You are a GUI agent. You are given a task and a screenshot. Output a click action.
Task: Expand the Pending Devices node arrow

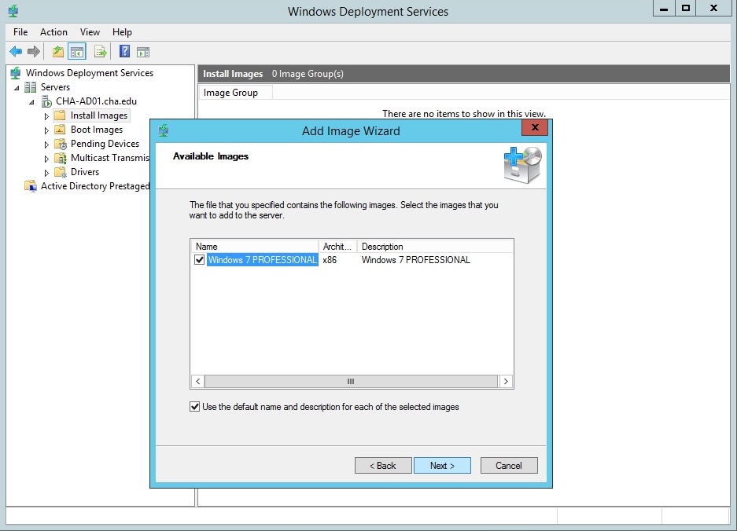click(46, 144)
